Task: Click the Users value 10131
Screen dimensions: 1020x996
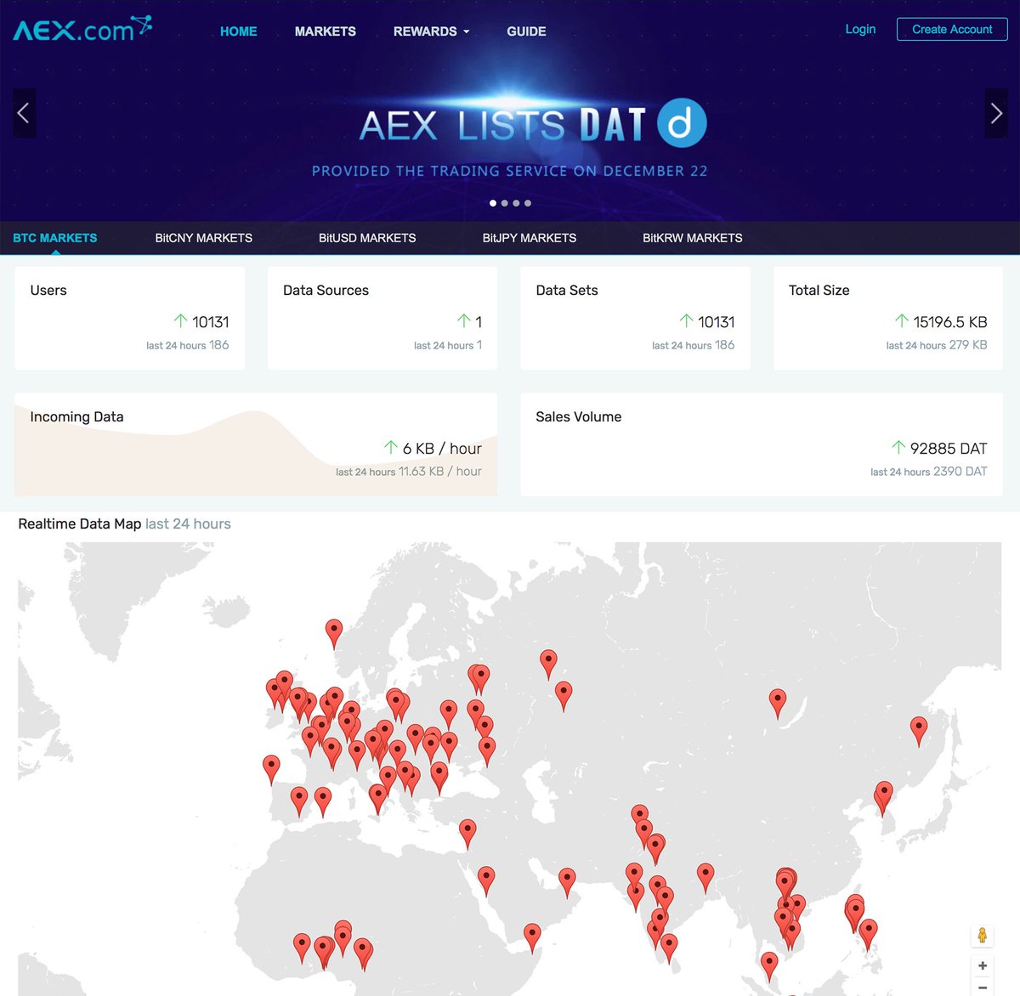Action: coord(211,322)
